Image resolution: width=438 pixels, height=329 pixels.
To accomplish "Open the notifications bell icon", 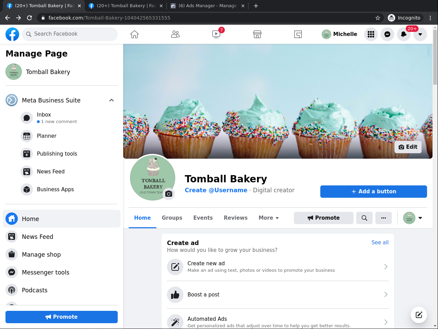I will [x=404, y=34].
